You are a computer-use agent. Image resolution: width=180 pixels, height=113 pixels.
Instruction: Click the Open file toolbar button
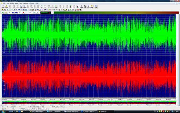[6, 6]
